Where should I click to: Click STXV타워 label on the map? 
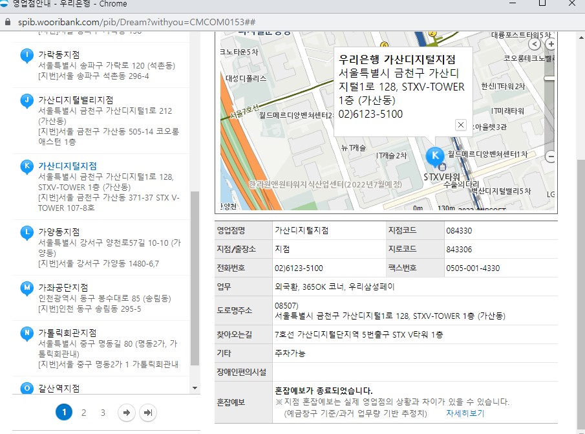tap(441, 177)
